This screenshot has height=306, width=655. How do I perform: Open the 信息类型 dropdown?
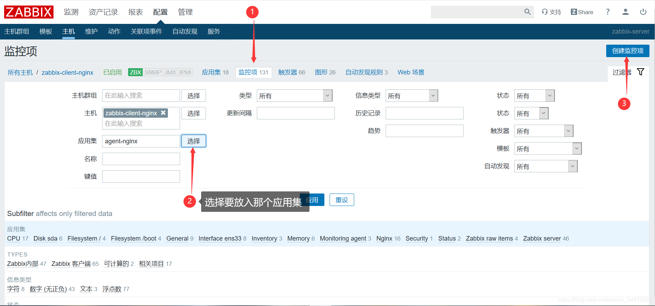tap(412, 96)
